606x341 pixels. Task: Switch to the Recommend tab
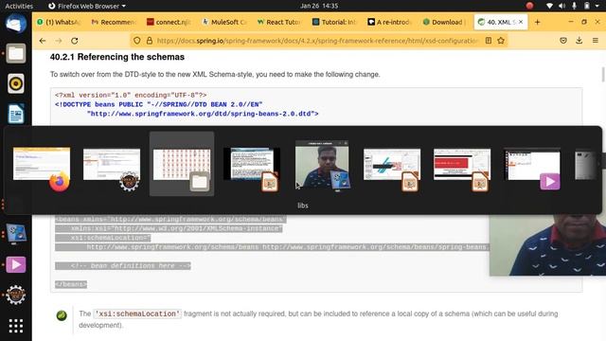click(114, 22)
